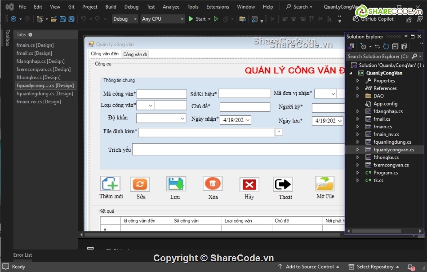
Task: Click Show All Files icon in Solution Explorer
Action: coord(404,47)
